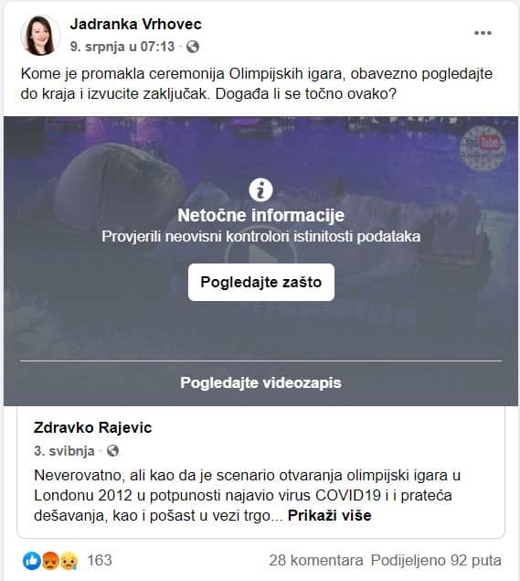Viewport: 520px width, 581px height.
Task: View the Podijeljeno 92 puta shares
Action: coord(436,561)
